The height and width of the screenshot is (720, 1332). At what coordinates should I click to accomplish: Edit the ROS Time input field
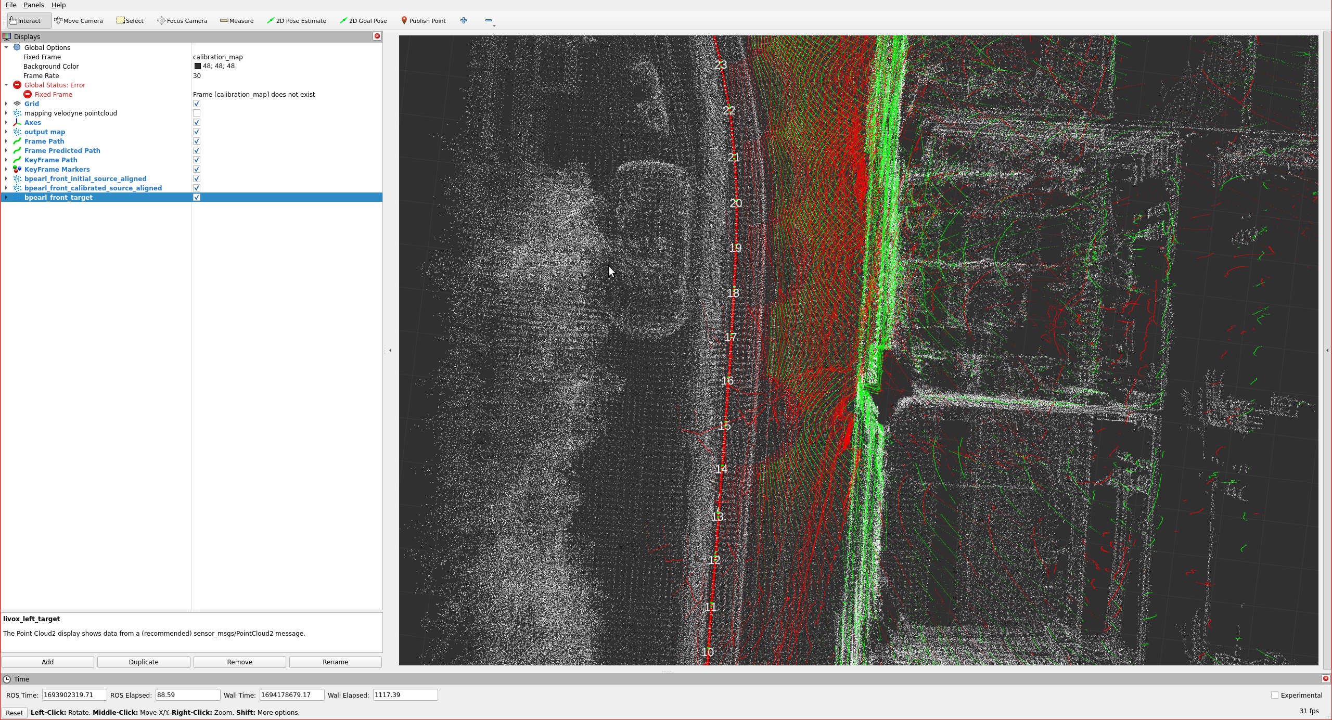[x=74, y=695]
